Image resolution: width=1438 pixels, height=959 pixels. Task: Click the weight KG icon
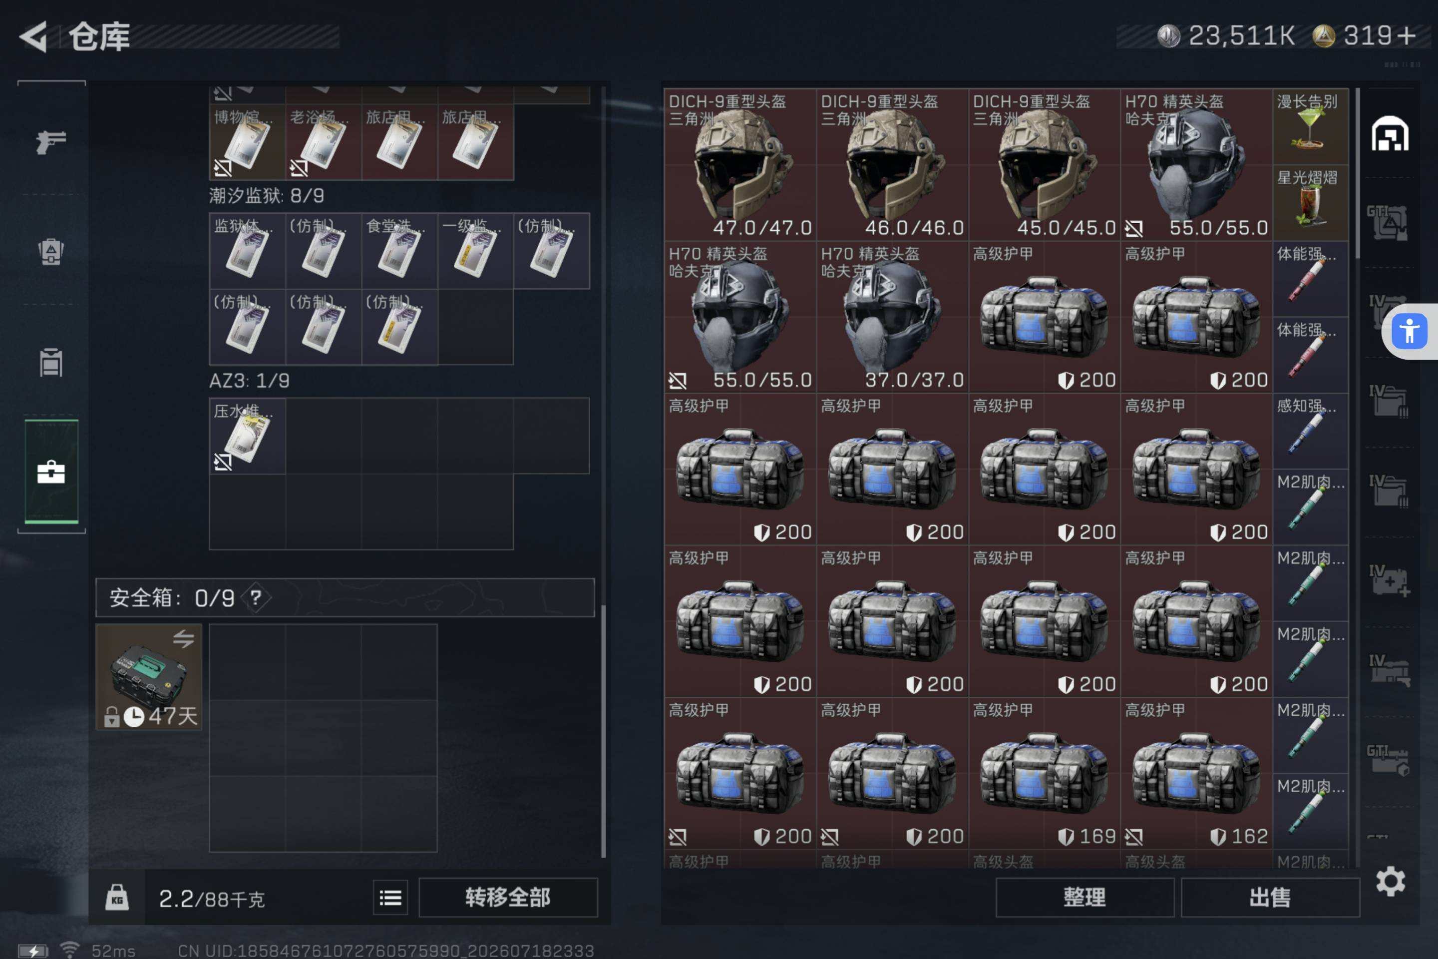point(117,897)
